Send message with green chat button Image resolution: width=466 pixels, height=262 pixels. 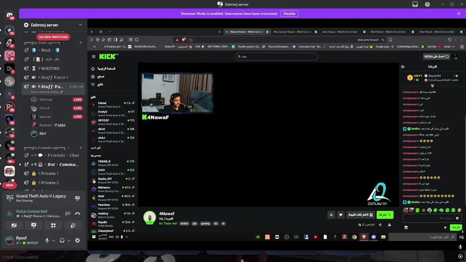tap(456, 227)
